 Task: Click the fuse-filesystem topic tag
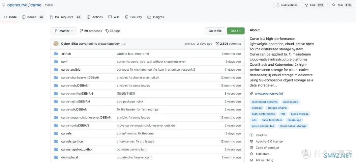[x=272, y=120]
